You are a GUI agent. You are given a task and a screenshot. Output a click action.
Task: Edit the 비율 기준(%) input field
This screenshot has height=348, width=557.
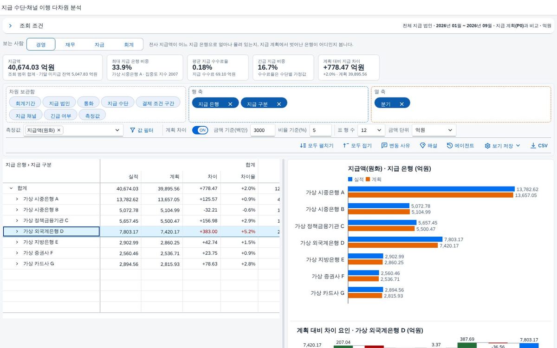pos(320,130)
